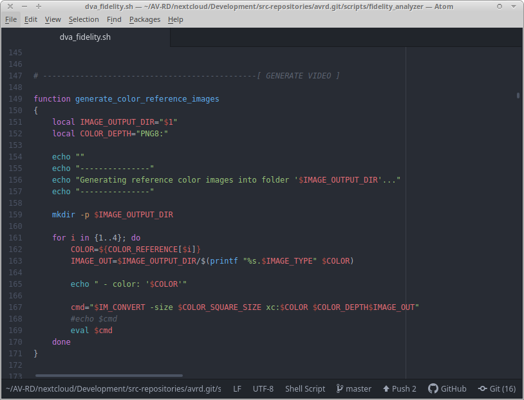The height and width of the screenshot is (400, 524).
Task: Select the UTF-8 encoding indicator
Action: coord(263,388)
